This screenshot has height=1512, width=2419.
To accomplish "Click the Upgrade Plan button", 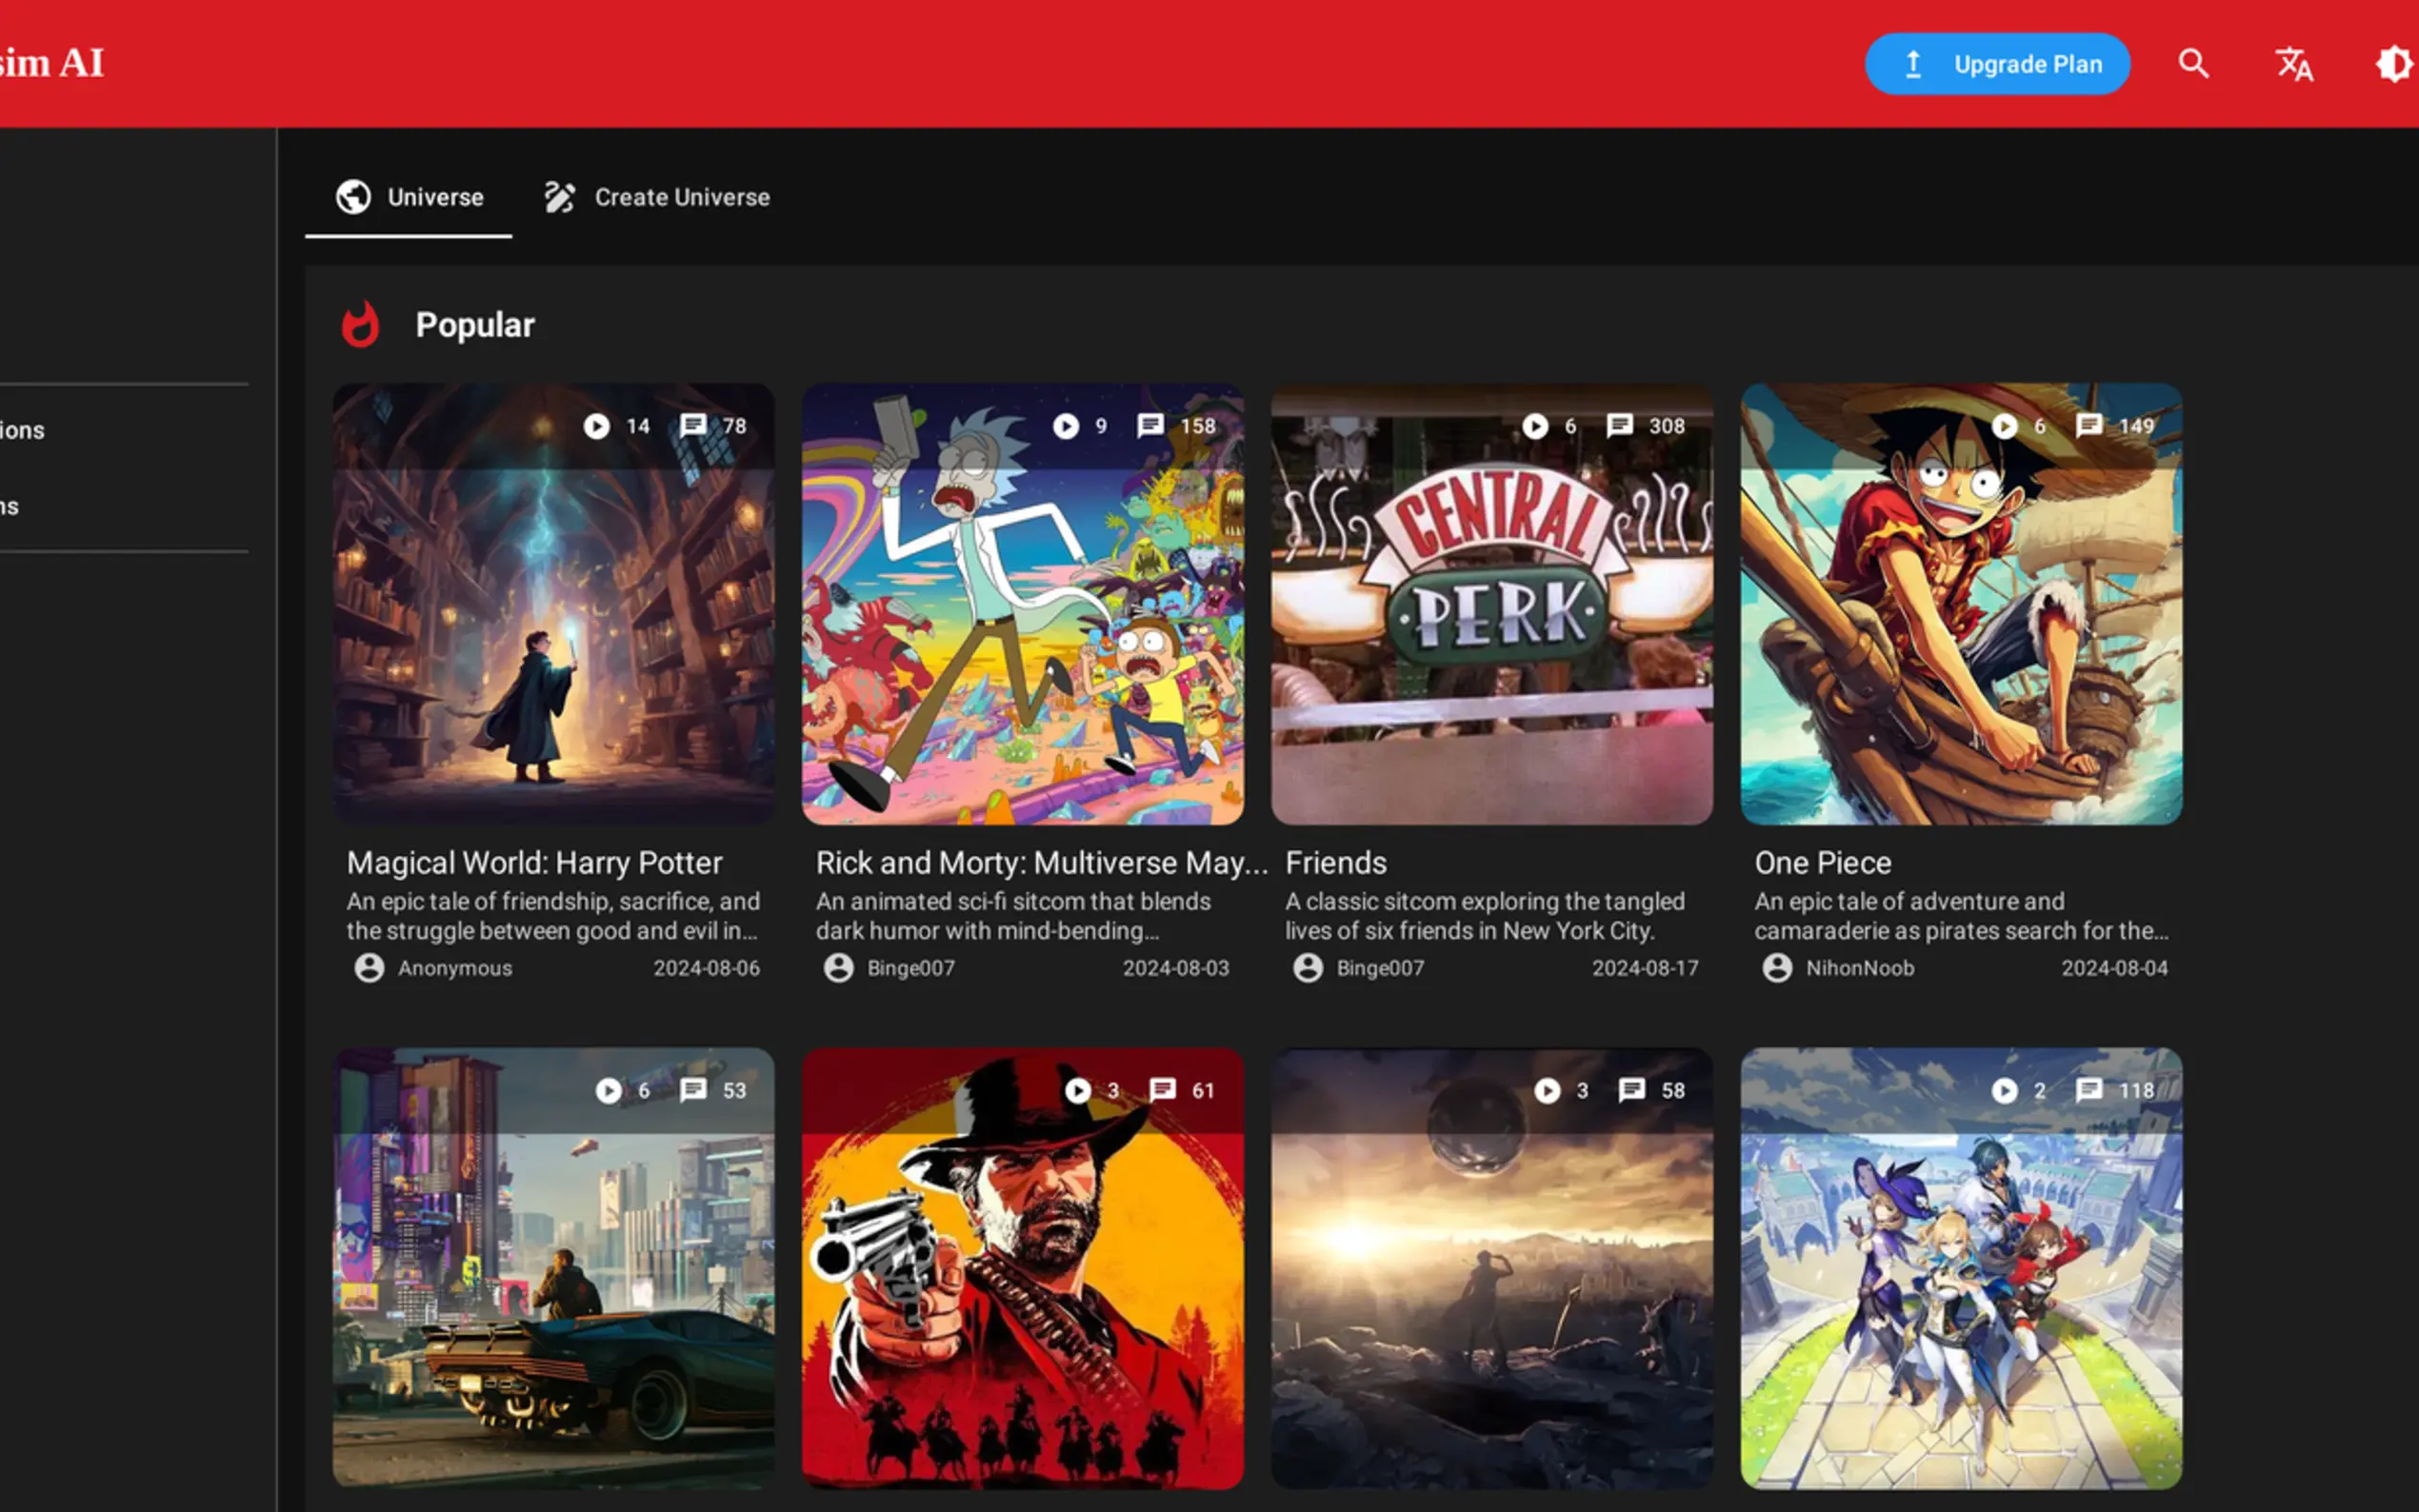I will (x=1997, y=64).
